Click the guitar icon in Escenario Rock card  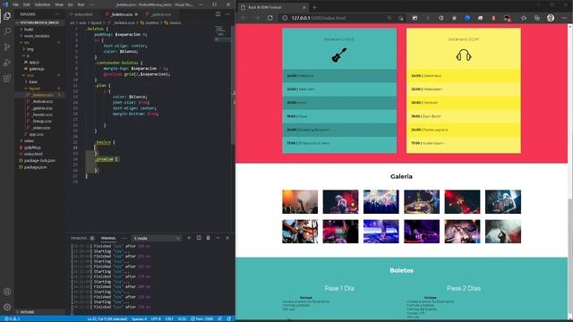coord(339,55)
